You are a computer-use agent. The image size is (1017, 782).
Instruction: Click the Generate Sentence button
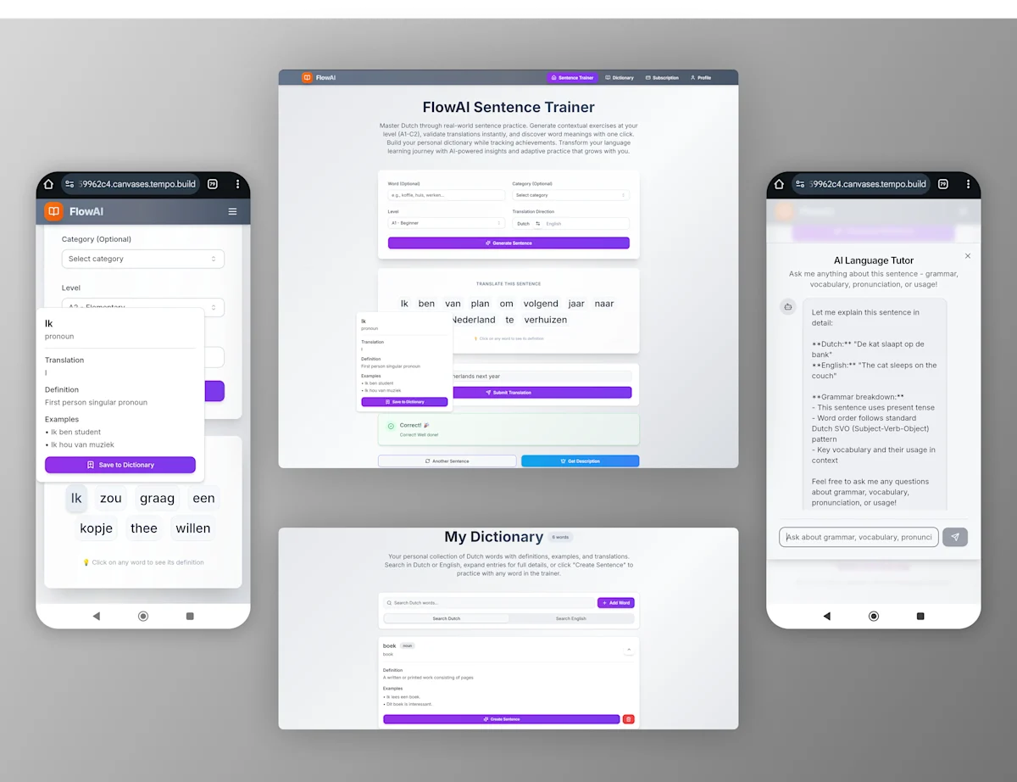pyautogui.click(x=508, y=243)
